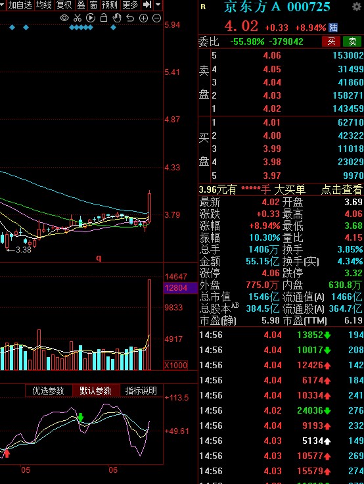Zoom out with the minus circle icon
Viewport: 364px width, 484px height.
157,18
